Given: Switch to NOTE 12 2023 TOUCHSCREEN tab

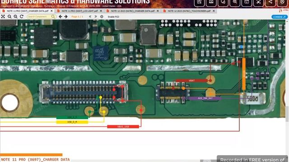Looking at the screenshot, I should 189,11.
